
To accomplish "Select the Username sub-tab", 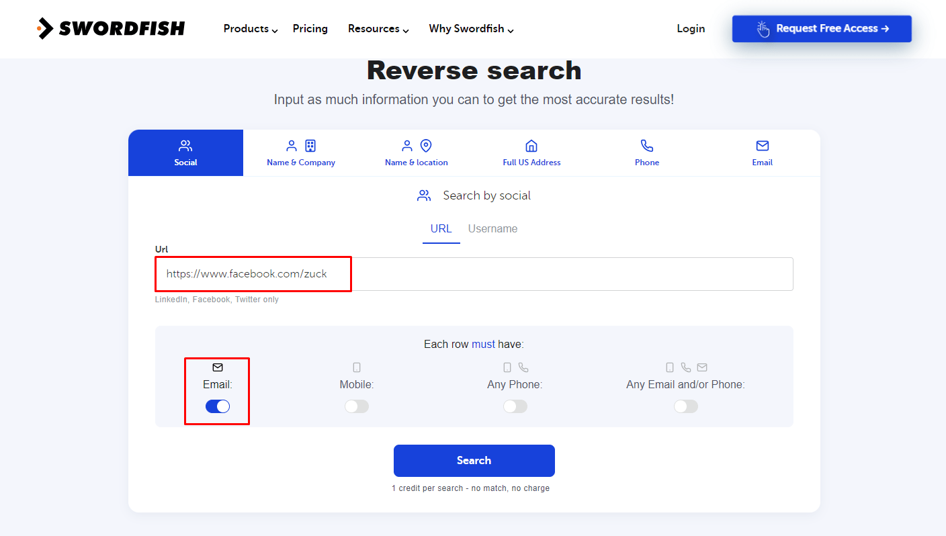I will 492,229.
